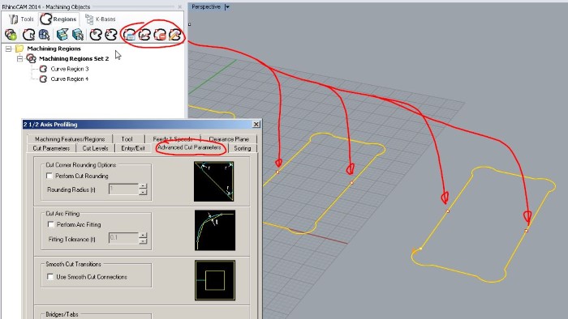The height and width of the screenshot is (319, 568).
Task: Click the corner rounding preview image
Action: (213, 181)
